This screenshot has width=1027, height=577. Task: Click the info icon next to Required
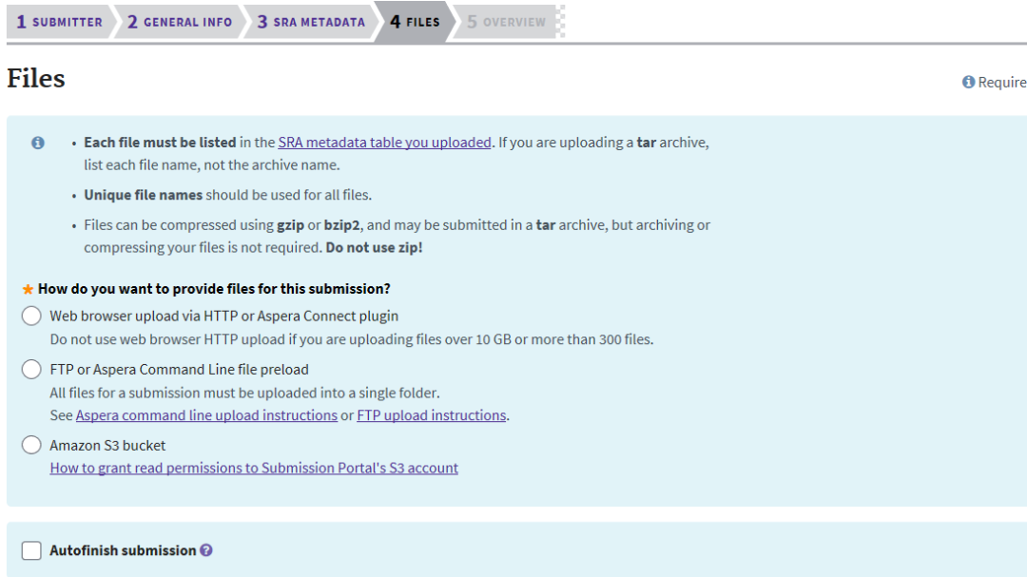(968, 83)
